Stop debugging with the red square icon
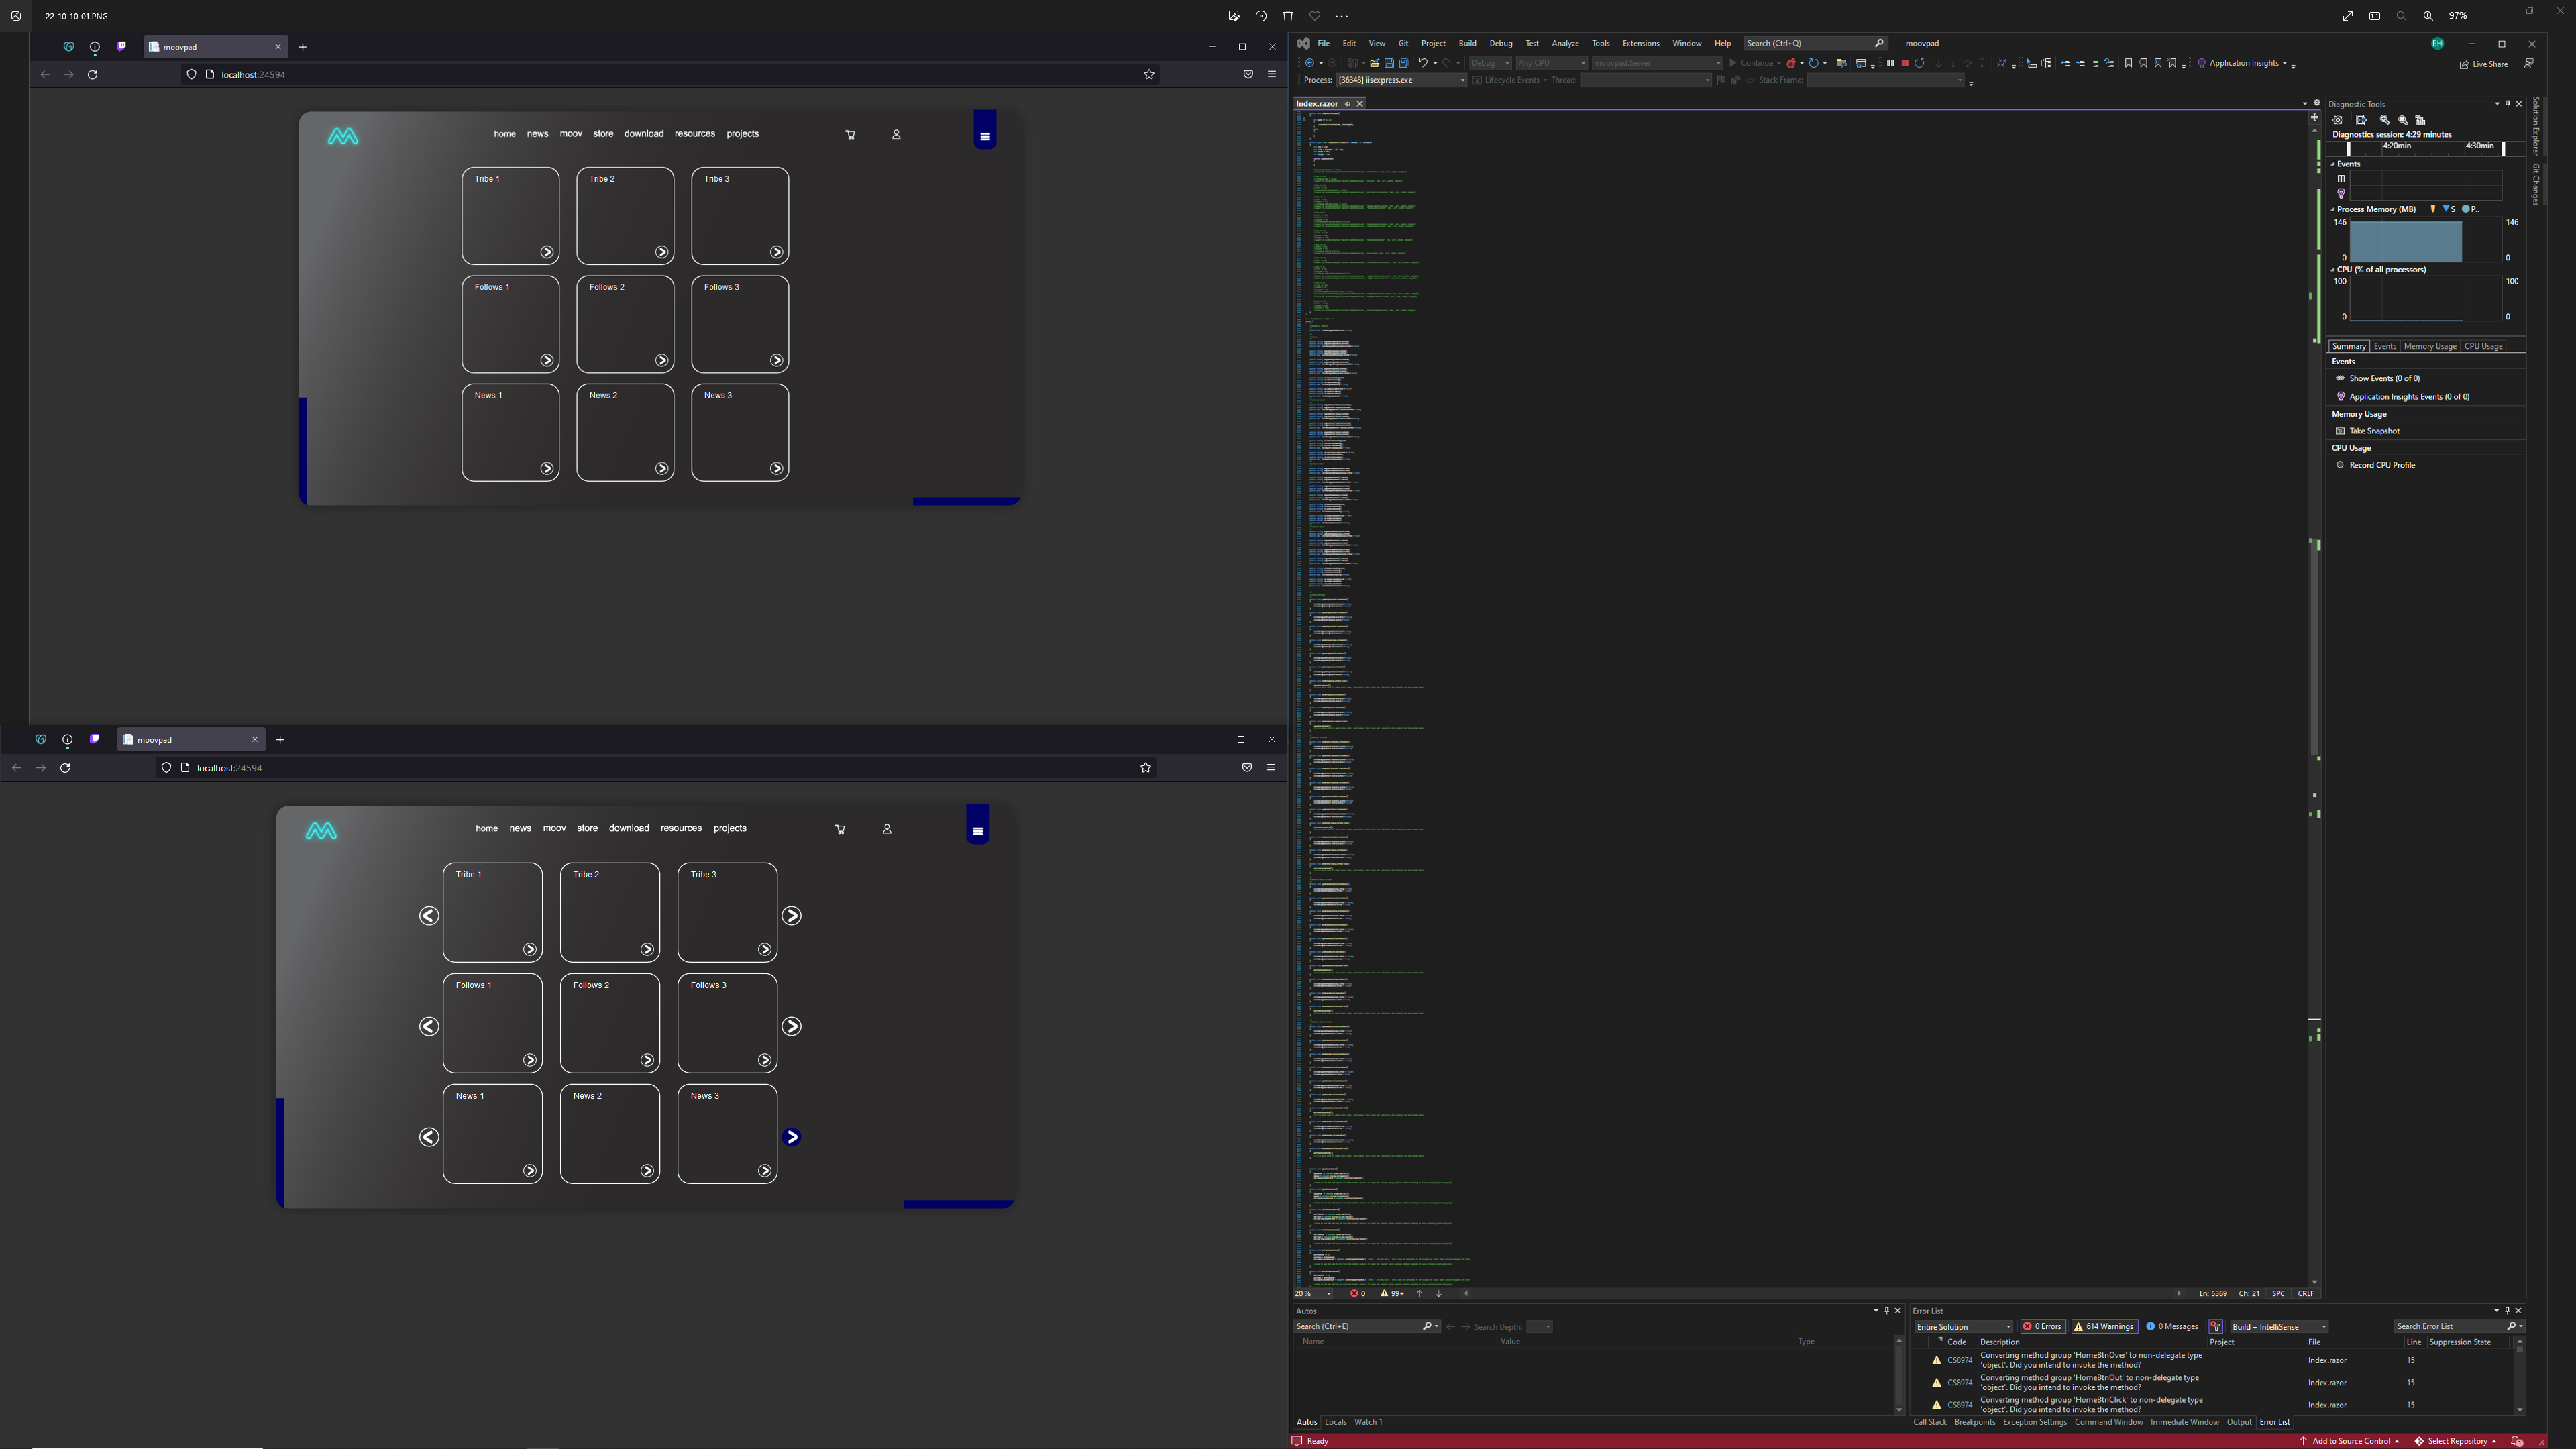The image size is (2576, 1449). [x=1905, y=63]
